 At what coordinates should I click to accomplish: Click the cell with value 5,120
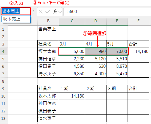[x=96, y=59]
